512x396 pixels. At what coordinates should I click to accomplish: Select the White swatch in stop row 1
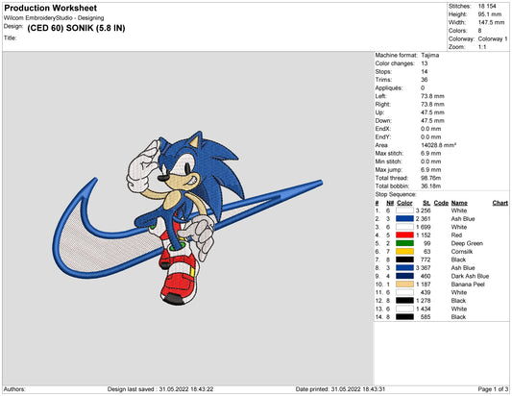point(404,210)
